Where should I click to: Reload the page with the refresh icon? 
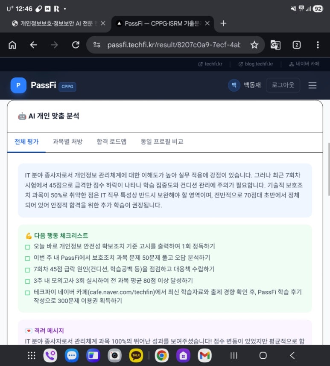pyautogui.click(x=76, y=45)
